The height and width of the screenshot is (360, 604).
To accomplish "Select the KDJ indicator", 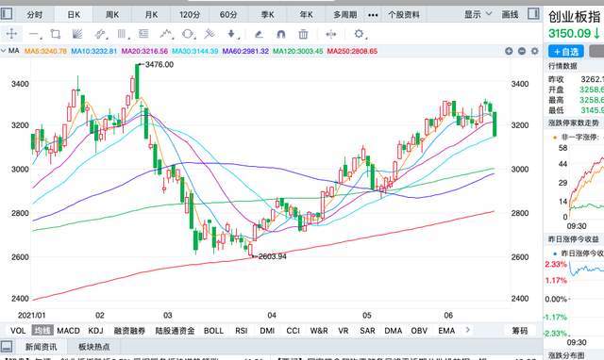I will pyautogui.click(x=96, y=331).
